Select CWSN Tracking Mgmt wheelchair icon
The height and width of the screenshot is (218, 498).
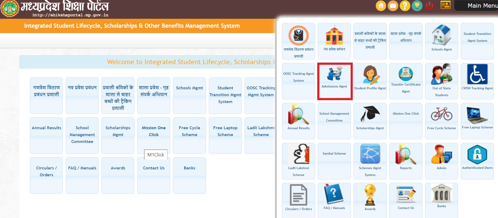[x=477, y=74]
